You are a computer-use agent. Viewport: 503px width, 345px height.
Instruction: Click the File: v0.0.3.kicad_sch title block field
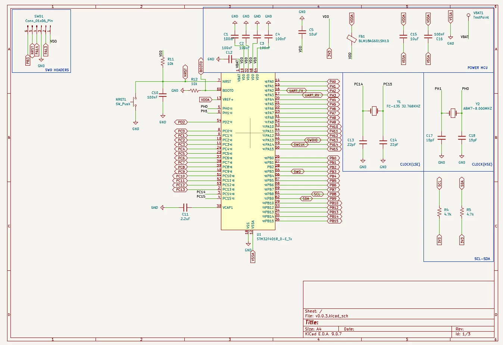click(327, 316)
